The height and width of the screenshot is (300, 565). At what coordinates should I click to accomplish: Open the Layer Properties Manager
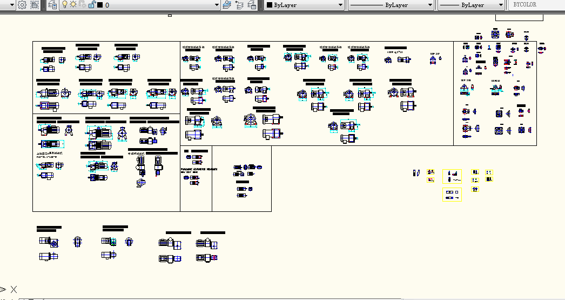(52, 5)
